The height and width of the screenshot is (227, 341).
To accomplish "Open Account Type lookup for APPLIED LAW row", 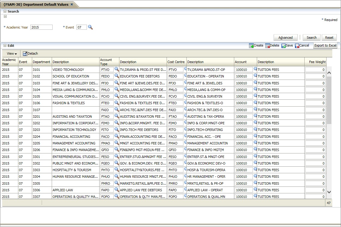I will [x=117, y=190].
